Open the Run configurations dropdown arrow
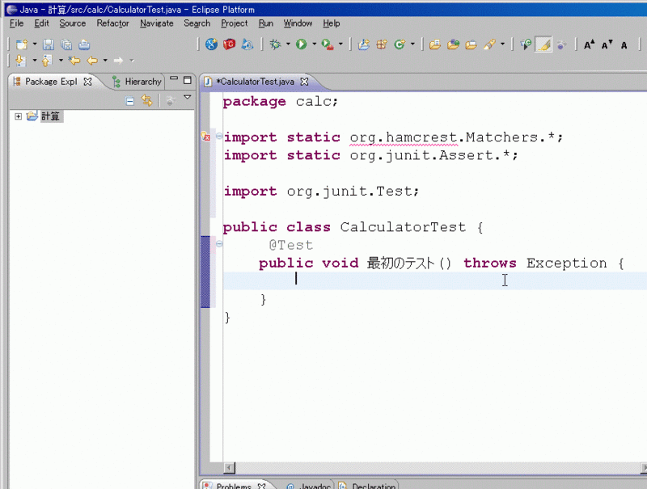Viewport: 647px width, 489px height. pos(314,44)
